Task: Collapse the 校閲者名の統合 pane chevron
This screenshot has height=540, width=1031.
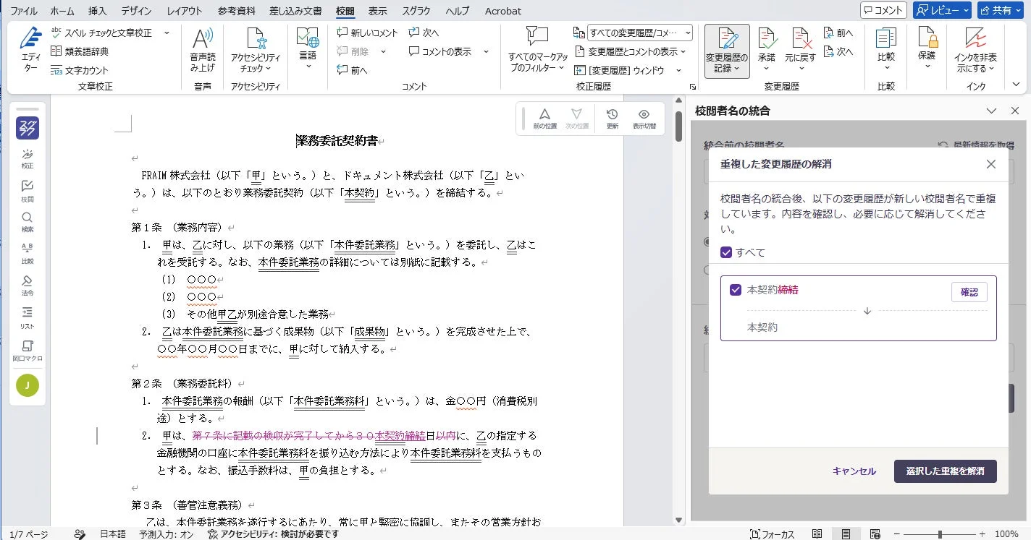Action: point(992,111)
